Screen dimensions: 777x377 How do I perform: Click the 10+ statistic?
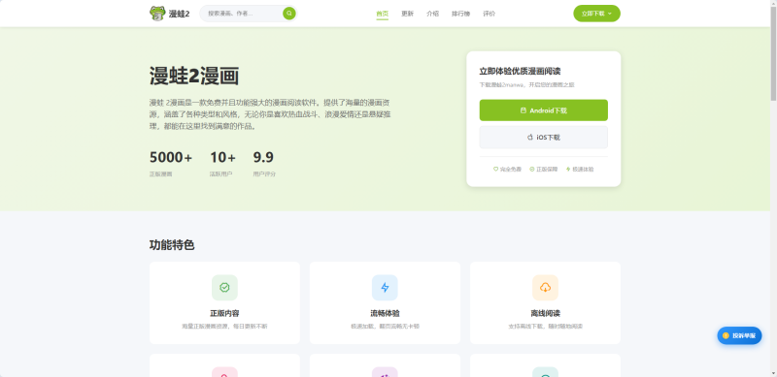point(223,157)
